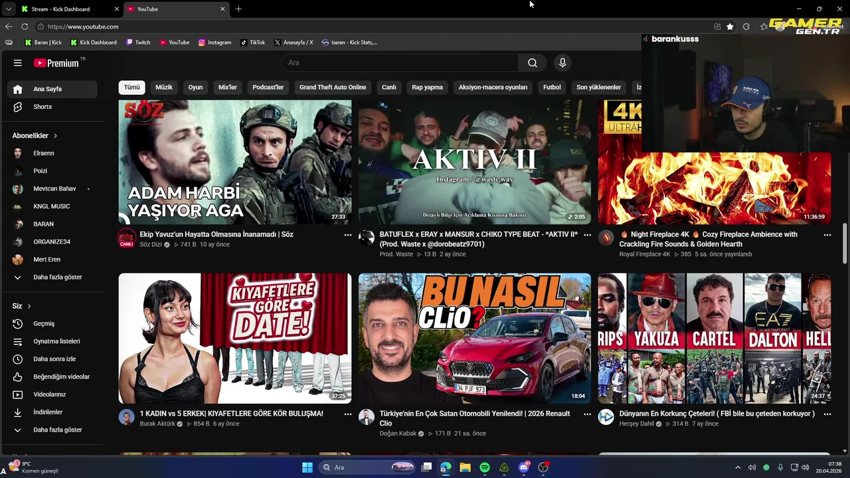Show hidden system tray icons
The height and width of the screenshot is (478, 850).
737,467
